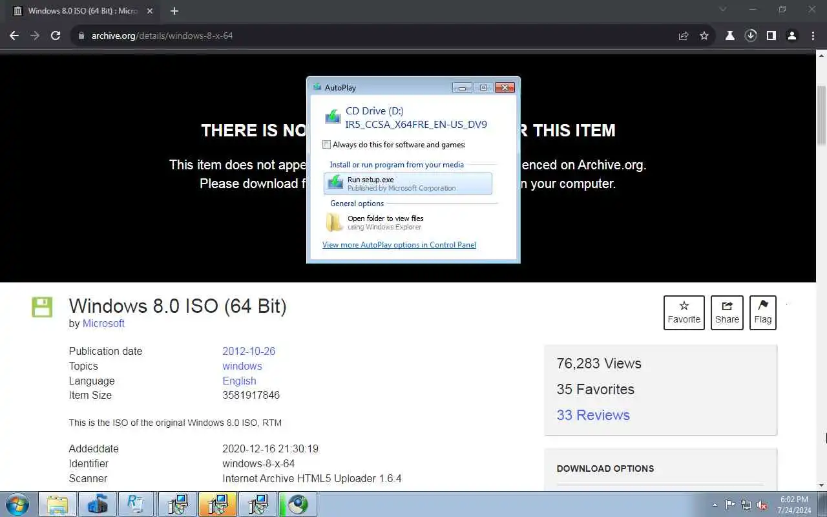Open Chrome Labs flask icon

(x=730, y=36)
